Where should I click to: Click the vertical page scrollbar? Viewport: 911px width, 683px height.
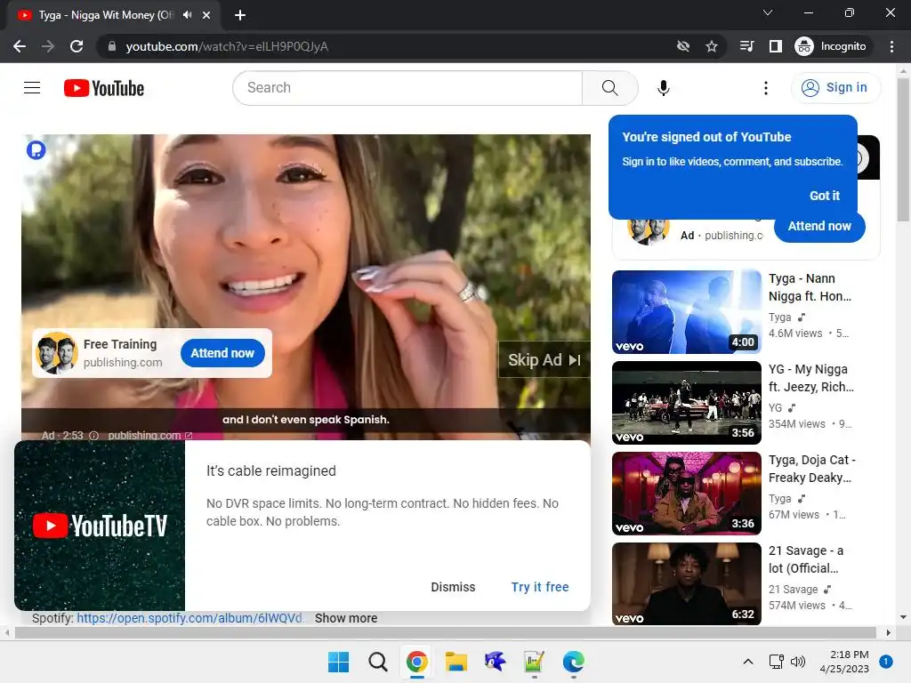tap(903, 151)
